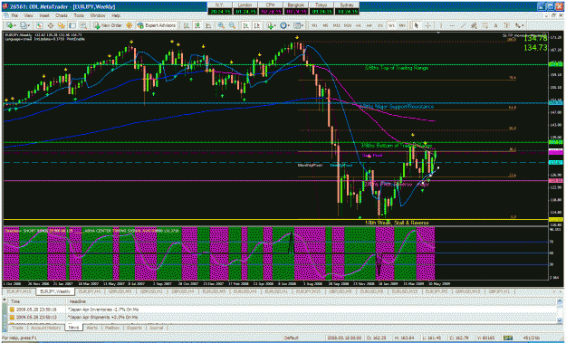This screenshot has height=343, width=566.
Task: Open the Charts menu
Action: tap(62, 16)
